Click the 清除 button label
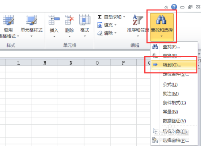The height and width of the screenshot is (146, 201). [x=108, y=33]
